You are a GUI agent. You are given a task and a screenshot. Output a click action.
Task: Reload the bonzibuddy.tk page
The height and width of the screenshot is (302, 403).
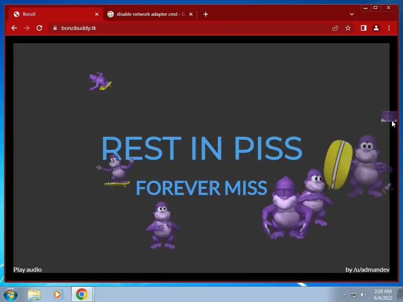click(39, 28)
